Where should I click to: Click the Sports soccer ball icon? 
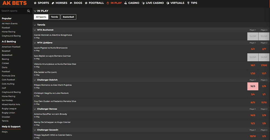coord(35,3)
